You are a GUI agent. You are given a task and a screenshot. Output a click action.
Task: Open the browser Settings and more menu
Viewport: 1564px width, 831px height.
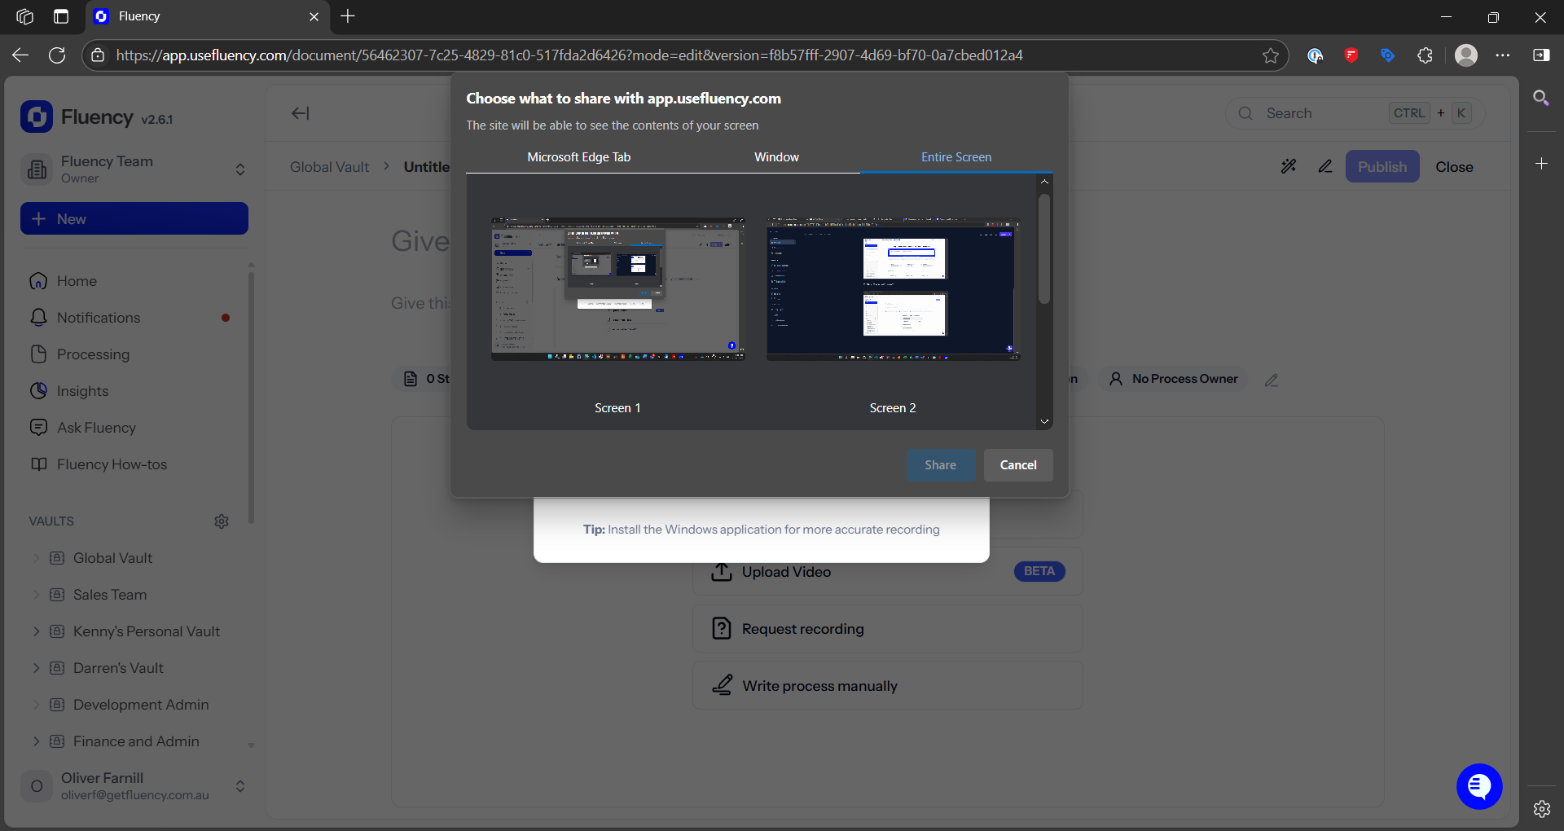(x=1503, y=55)
